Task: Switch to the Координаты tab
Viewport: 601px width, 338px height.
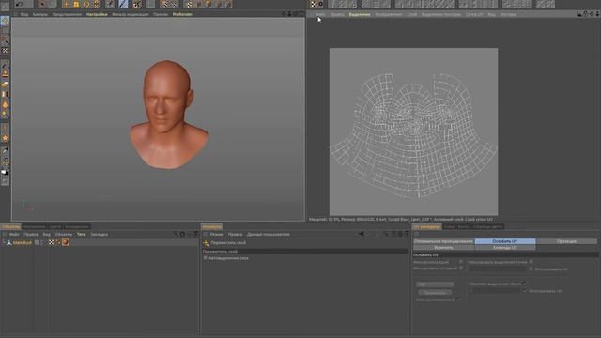Action: [x=77, y=227]
